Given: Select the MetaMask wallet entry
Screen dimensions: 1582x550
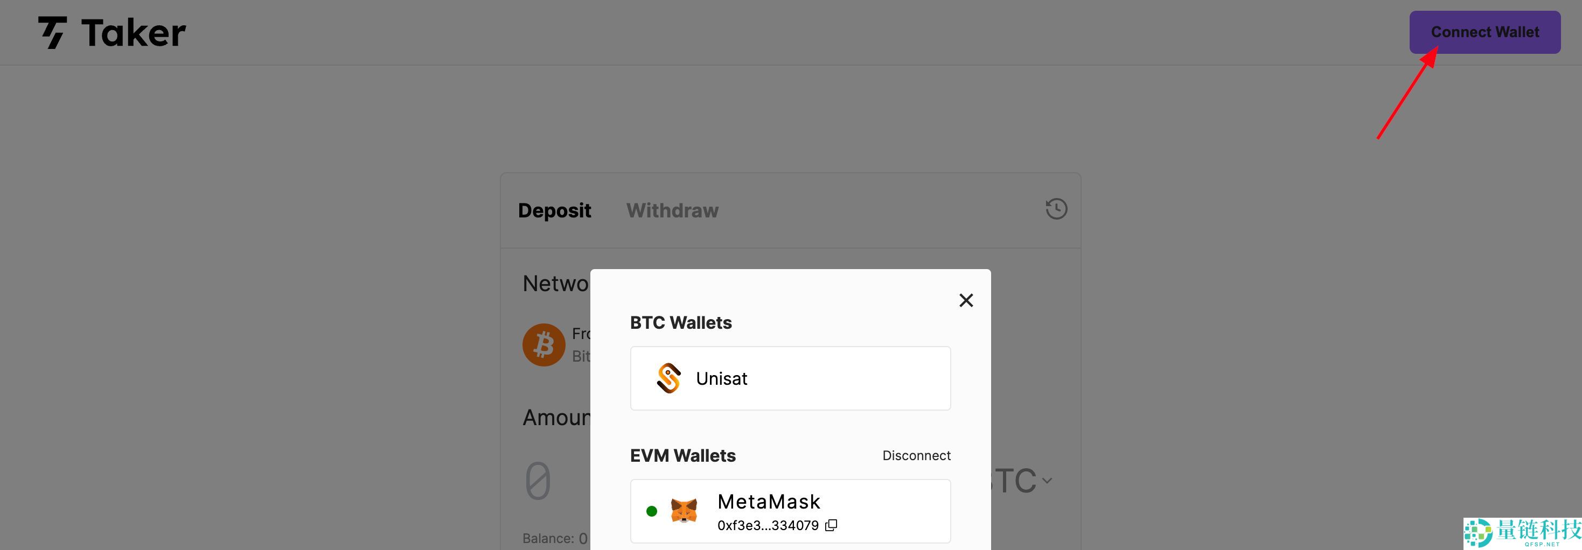Looking at the screenshot, I should 790,511.
